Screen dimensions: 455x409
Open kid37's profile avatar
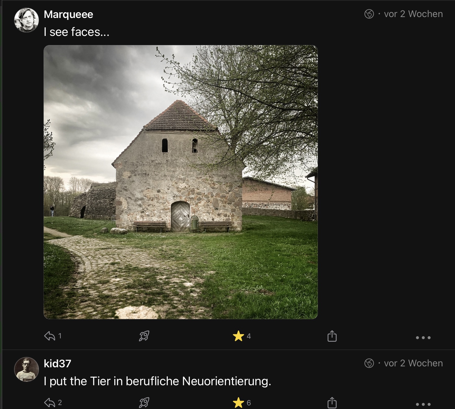click(27, 369)
